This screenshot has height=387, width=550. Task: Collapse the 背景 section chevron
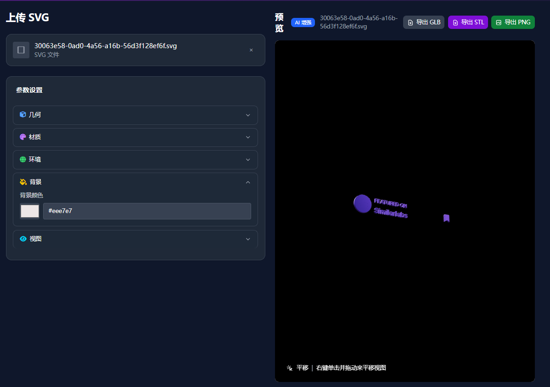248,182
